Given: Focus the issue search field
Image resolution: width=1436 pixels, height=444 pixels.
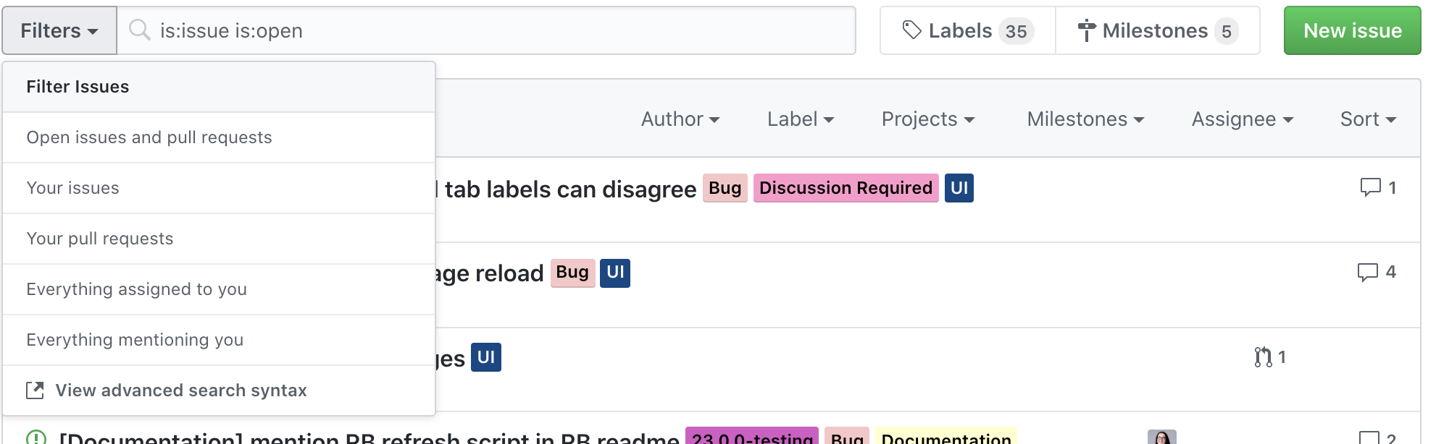Looking at the screenshot, I should [x=486, y=30].
